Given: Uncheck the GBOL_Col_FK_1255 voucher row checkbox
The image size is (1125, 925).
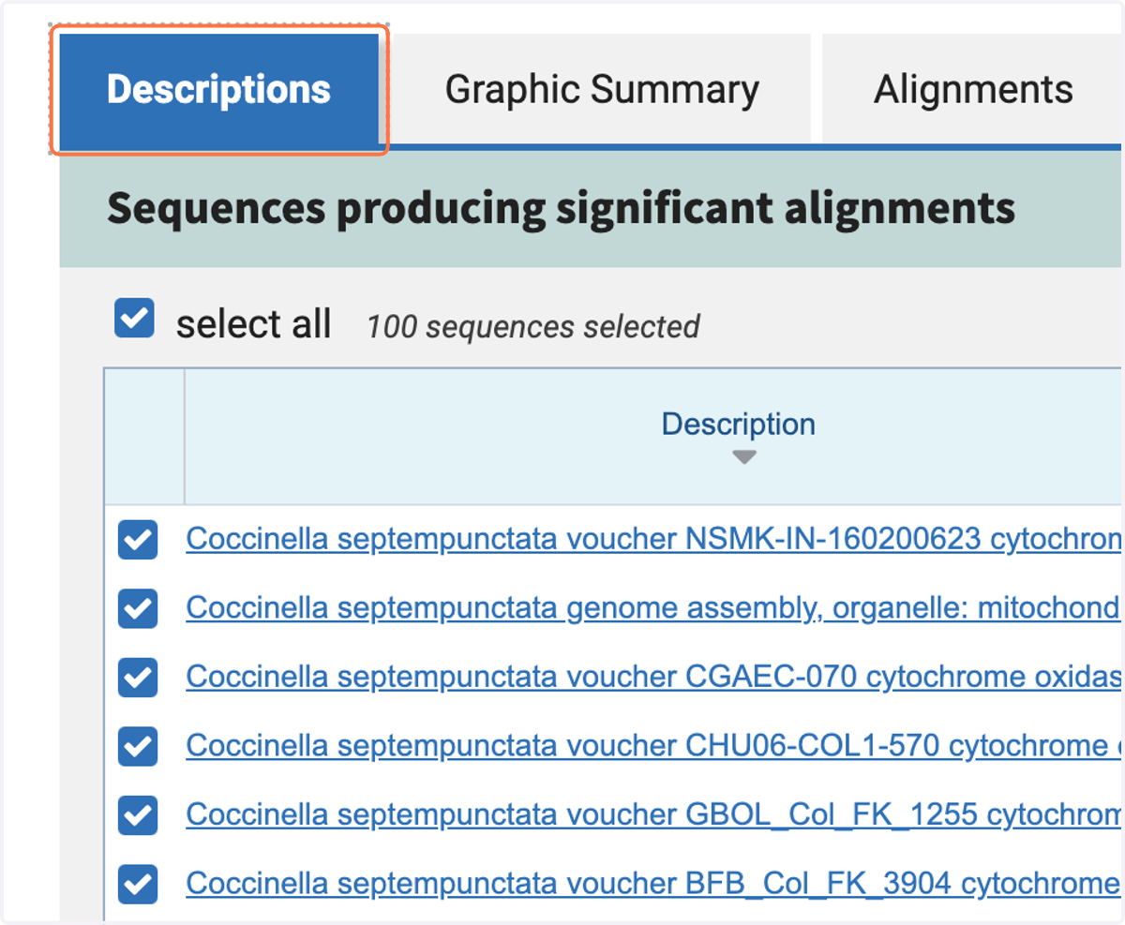Looking at the screenshot, I should coord(138,815).
